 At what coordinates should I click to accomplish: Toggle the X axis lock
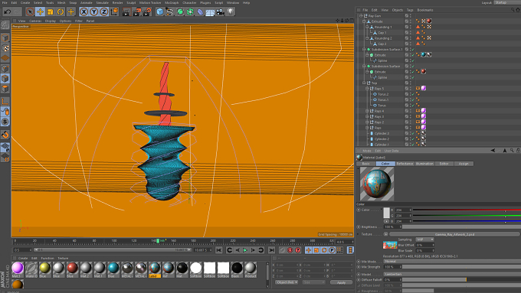click(84, 12)
